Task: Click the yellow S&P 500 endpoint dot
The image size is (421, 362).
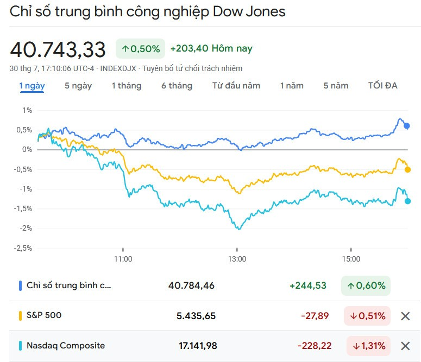Action: [x=408, y=169]
